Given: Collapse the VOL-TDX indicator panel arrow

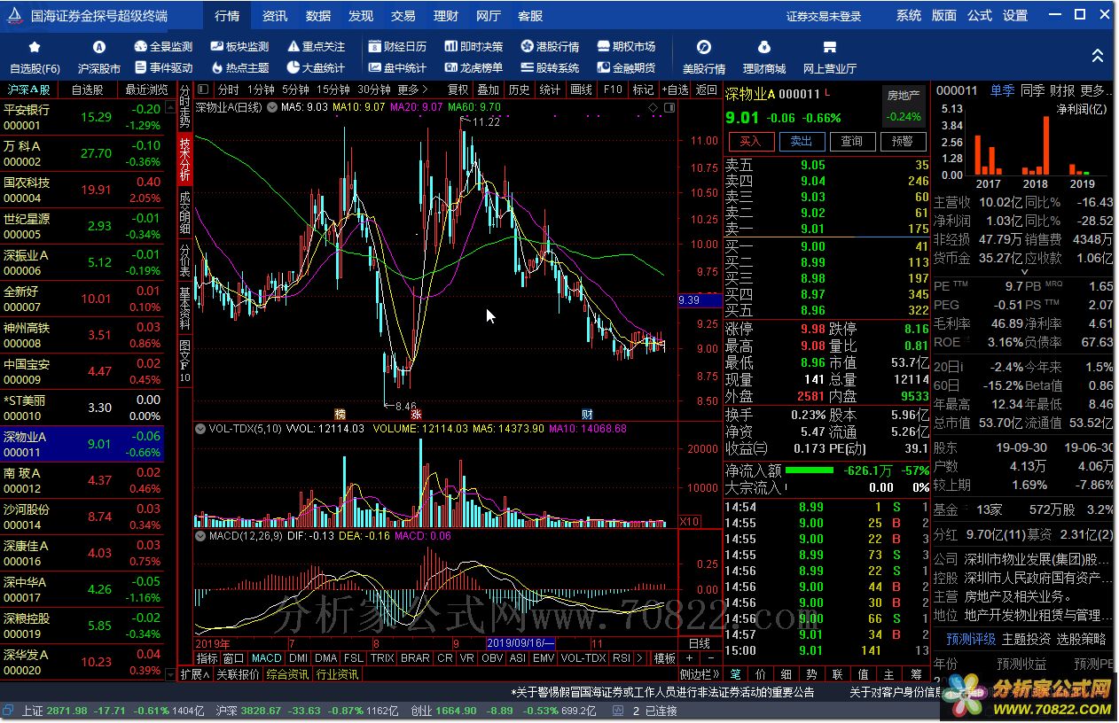Looking at the screenshot, I should pos(200,429).
